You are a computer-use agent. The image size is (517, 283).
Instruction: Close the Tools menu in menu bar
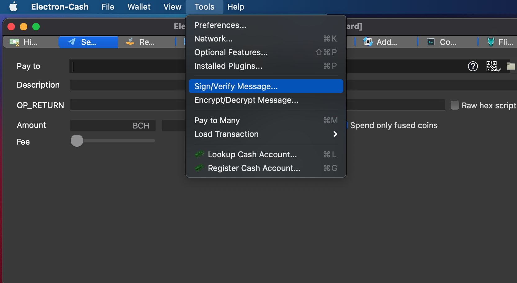204,7
